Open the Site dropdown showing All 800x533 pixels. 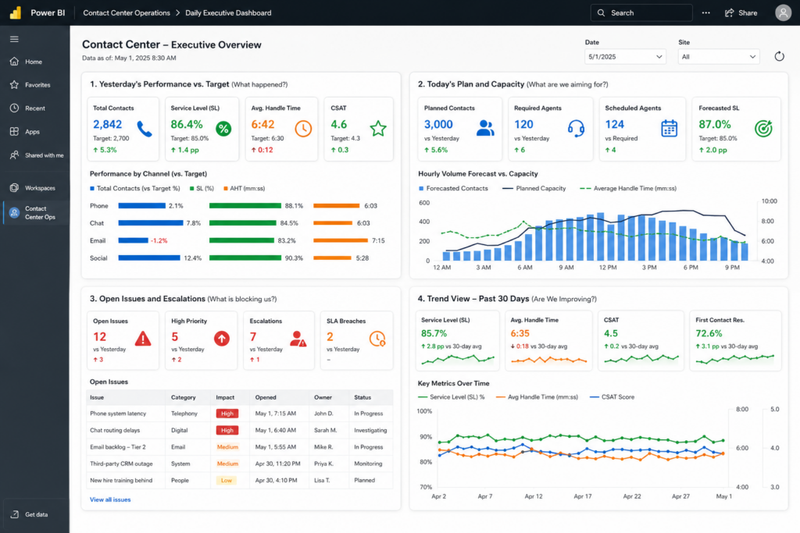click(719, 56)
